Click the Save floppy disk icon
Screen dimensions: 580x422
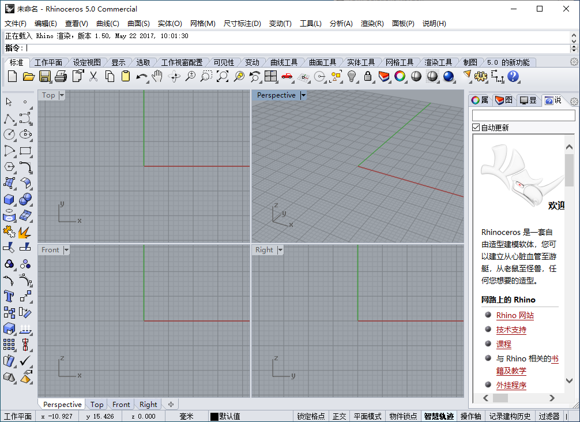pyautogui.click(x=45, y=76)
